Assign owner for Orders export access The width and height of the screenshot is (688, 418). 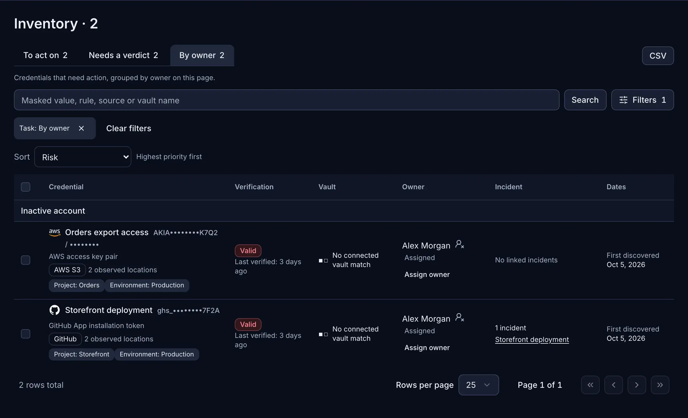[427, 274]
